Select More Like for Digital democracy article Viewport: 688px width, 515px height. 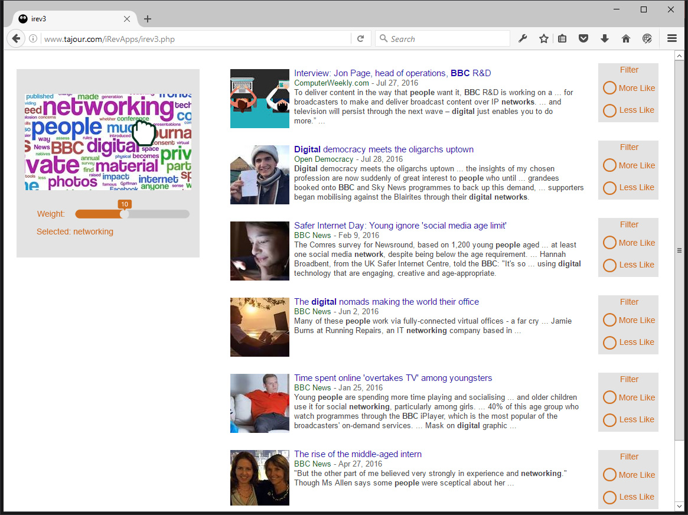tap(609, 165)
